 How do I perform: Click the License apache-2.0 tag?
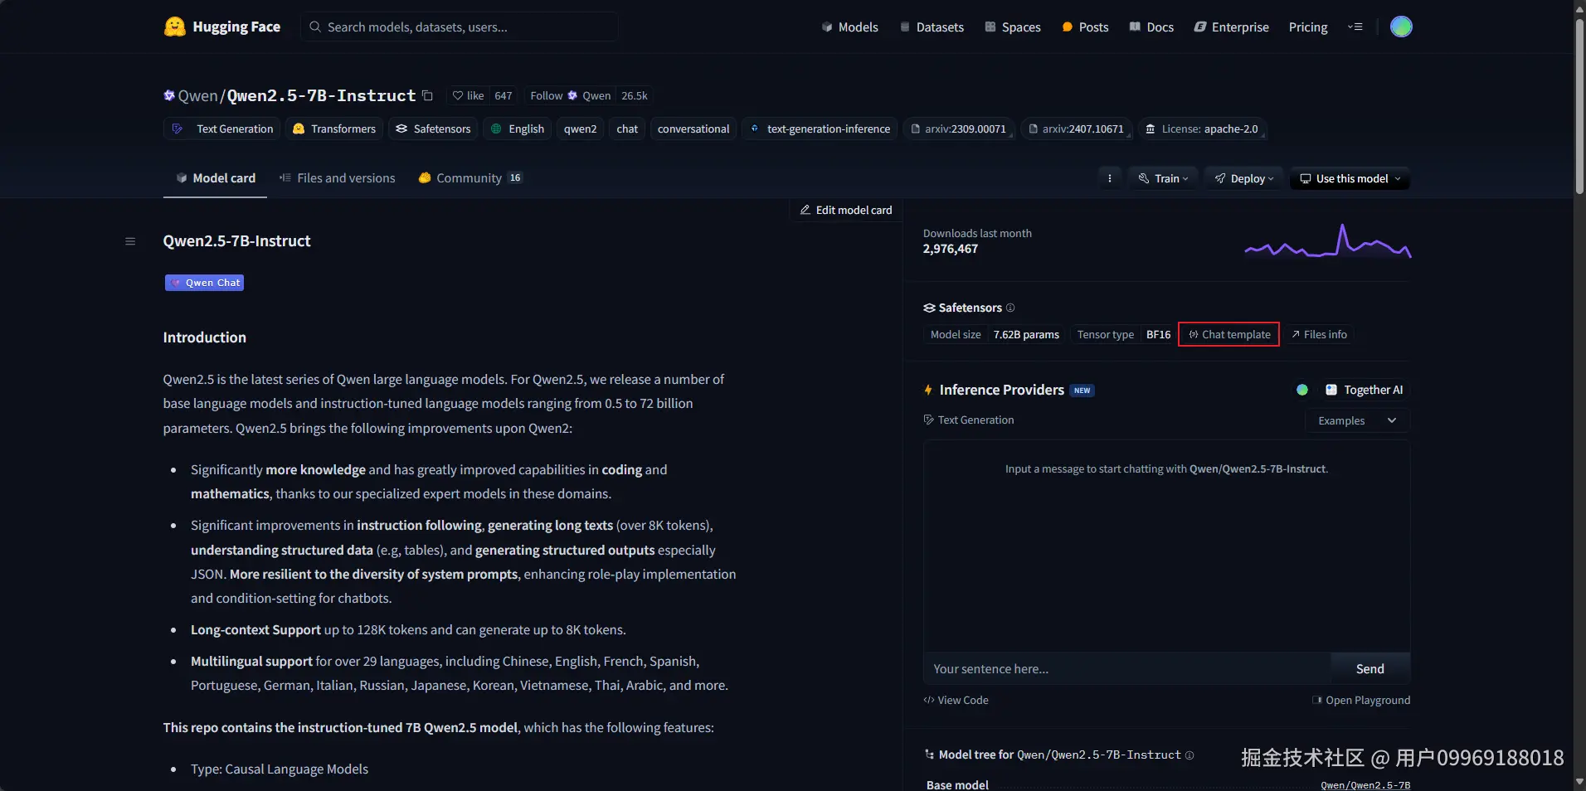1201,129
